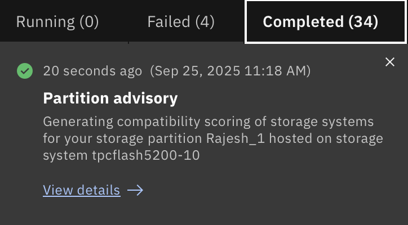Viewport: 408px width, 225px height.
Task: Switch to the Running tab
Action: (57, 22)
